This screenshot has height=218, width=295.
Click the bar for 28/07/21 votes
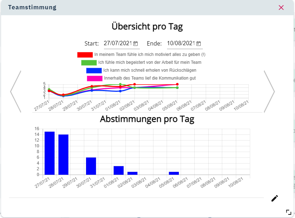(x=63, y=155)
